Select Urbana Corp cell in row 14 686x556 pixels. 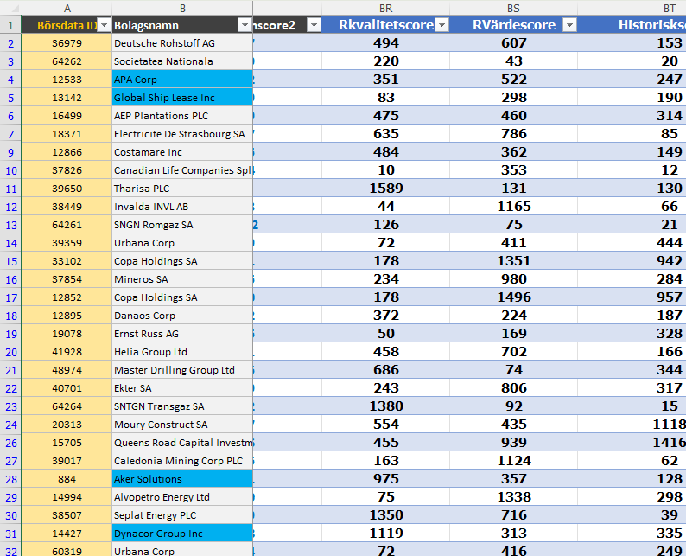(x=182, y=243)
